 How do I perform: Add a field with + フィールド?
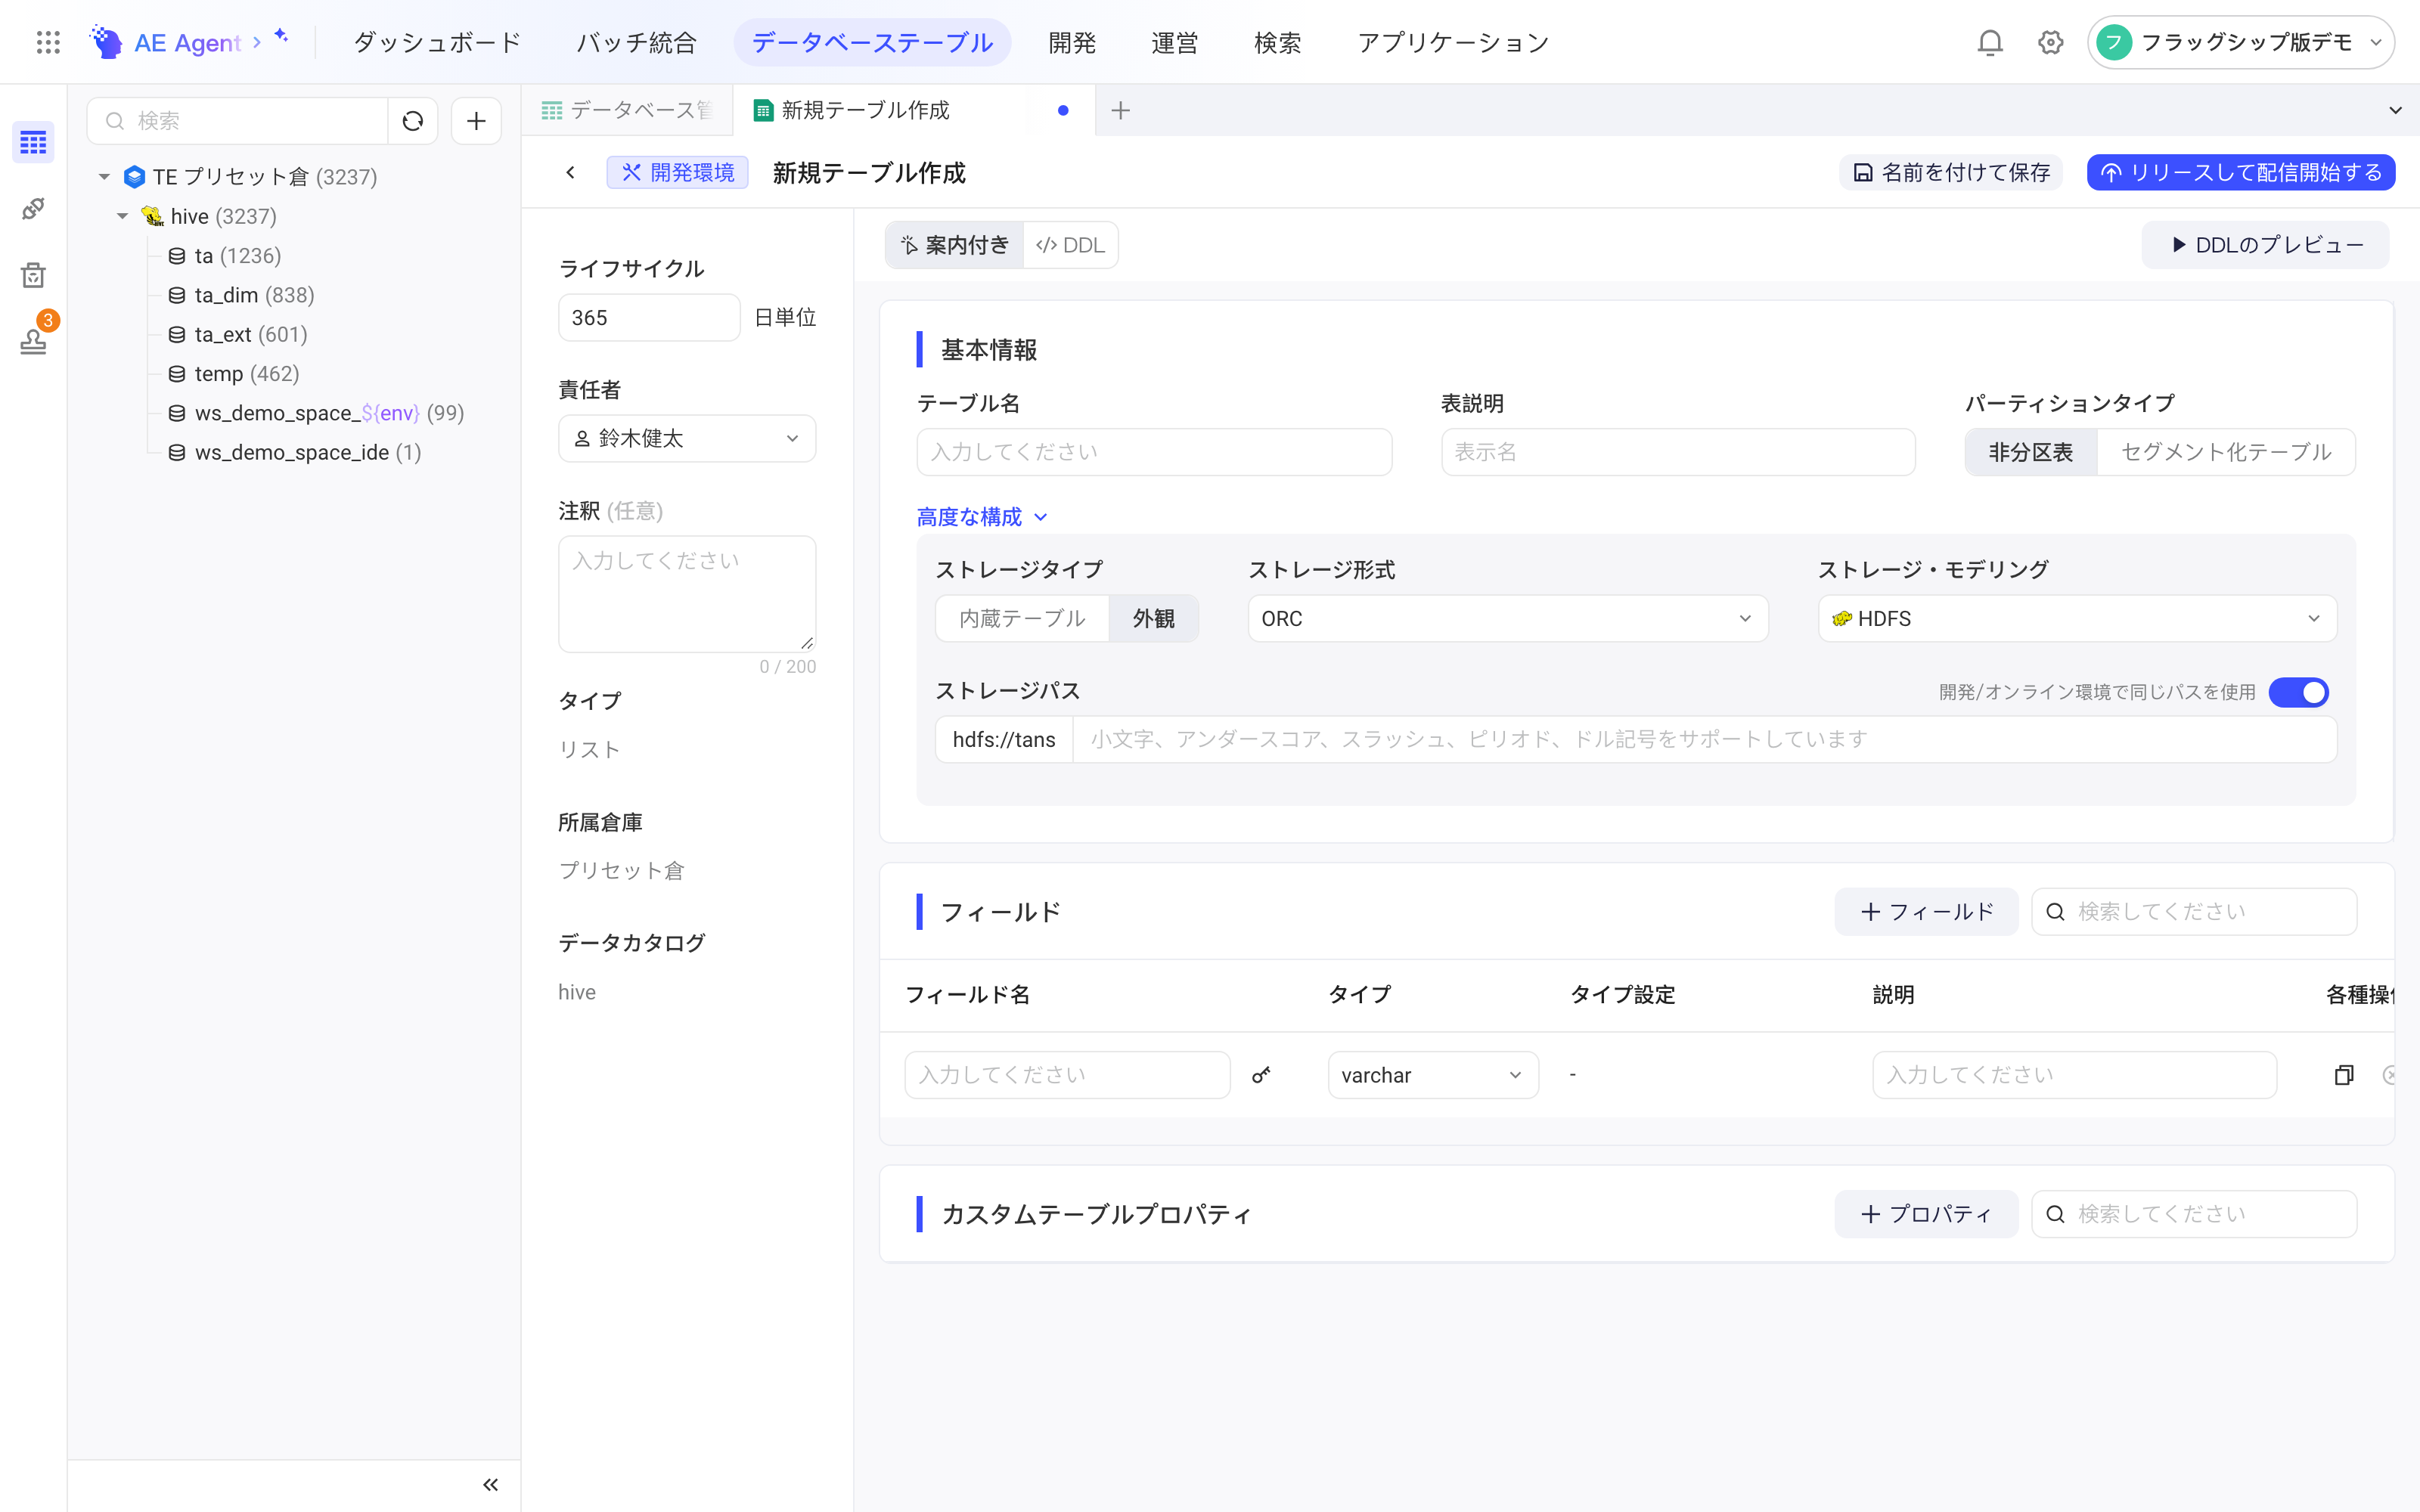(1926, 912)
